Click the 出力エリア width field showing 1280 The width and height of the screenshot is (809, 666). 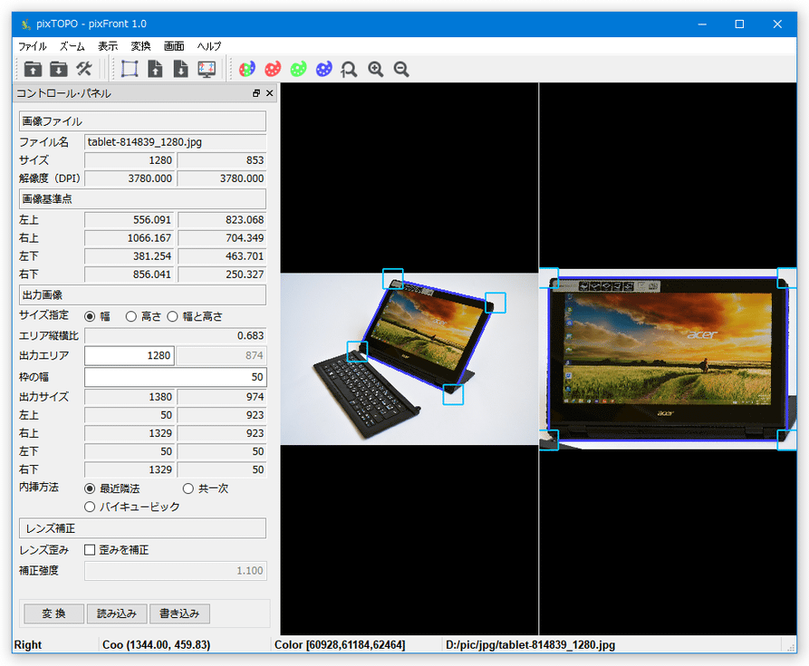[x=130, y=355]
